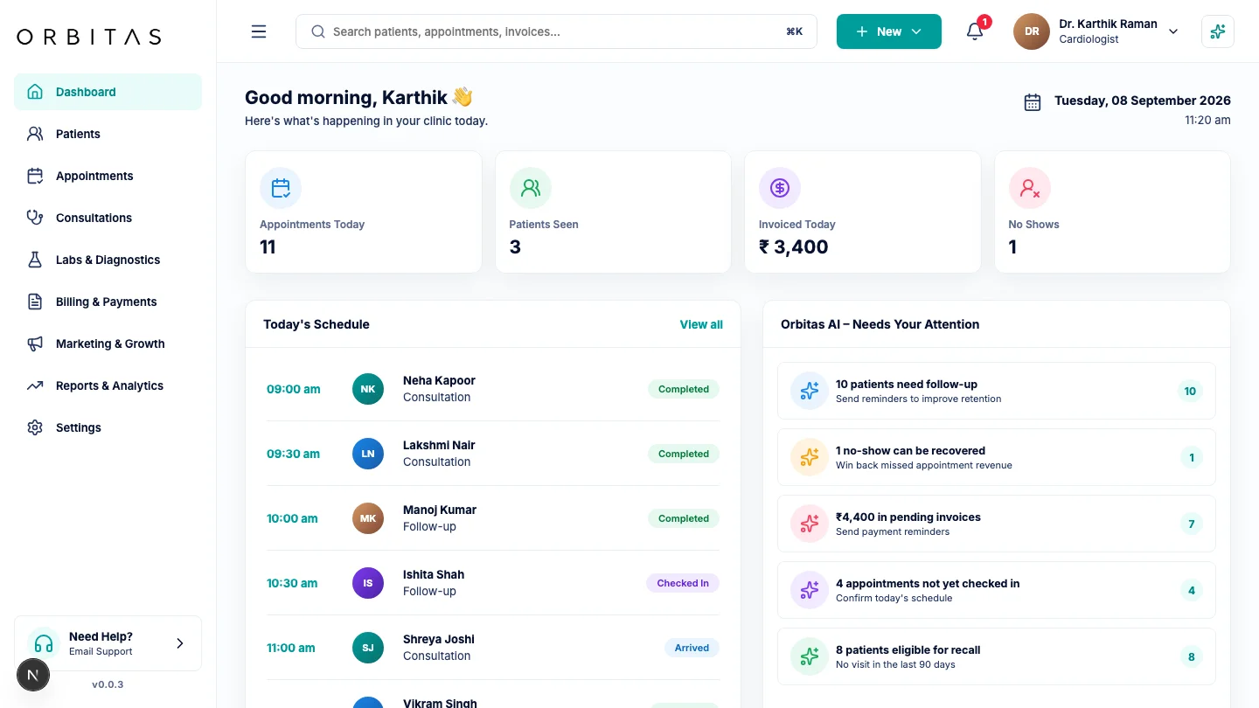Select the Lakshmi Nair schedule row

coord(493,454)
